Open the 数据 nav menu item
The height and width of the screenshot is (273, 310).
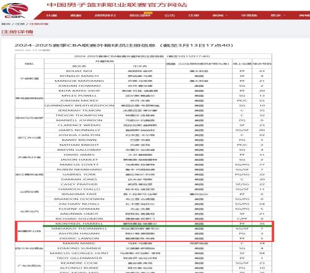(76, 16)
